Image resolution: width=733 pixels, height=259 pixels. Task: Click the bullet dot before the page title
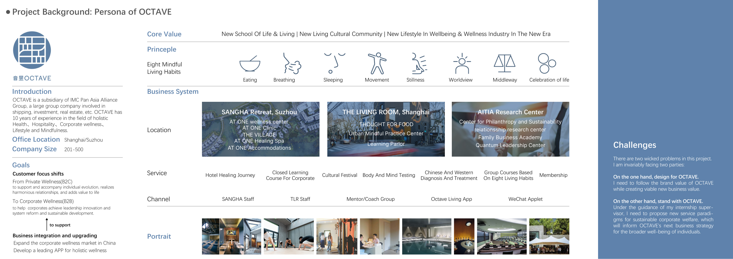[x=8, y=12]
